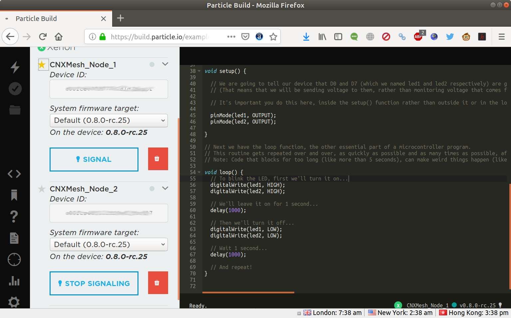511x318 pixels.
Task: Bookmark this page with the star
Action: (x=273, y=37)
